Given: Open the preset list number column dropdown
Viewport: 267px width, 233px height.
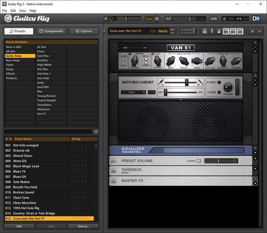Looking at the screenshot, I should [x=11, y=139].
